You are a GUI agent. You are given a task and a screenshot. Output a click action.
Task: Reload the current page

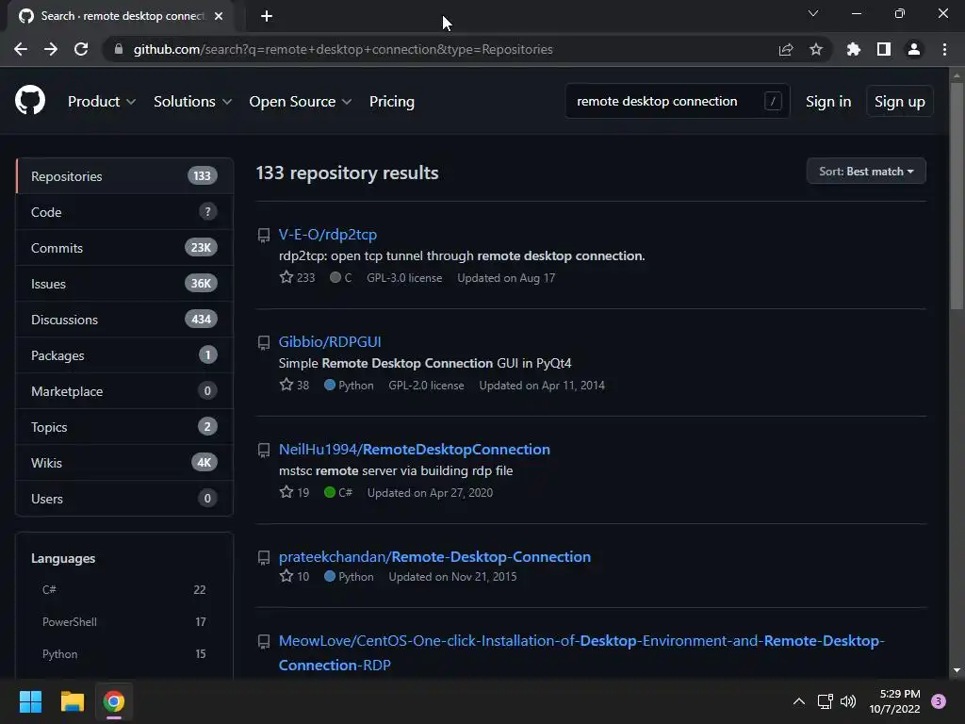(x=81, y=49)
